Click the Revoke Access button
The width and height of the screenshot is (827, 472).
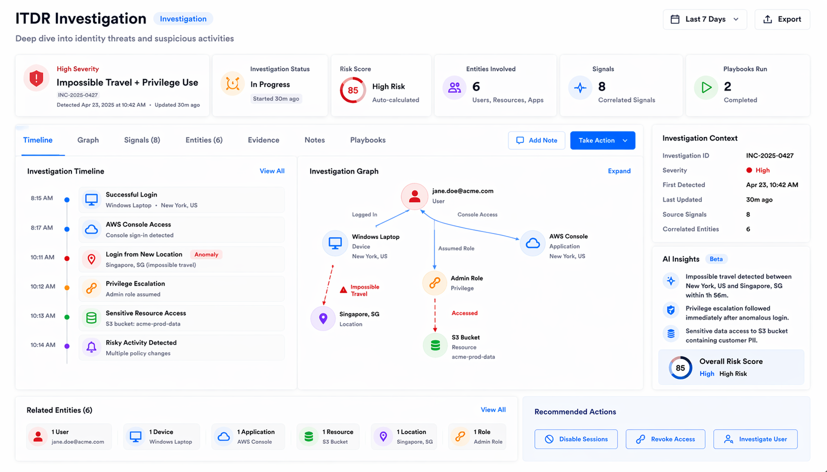click(x=665, y=439)
